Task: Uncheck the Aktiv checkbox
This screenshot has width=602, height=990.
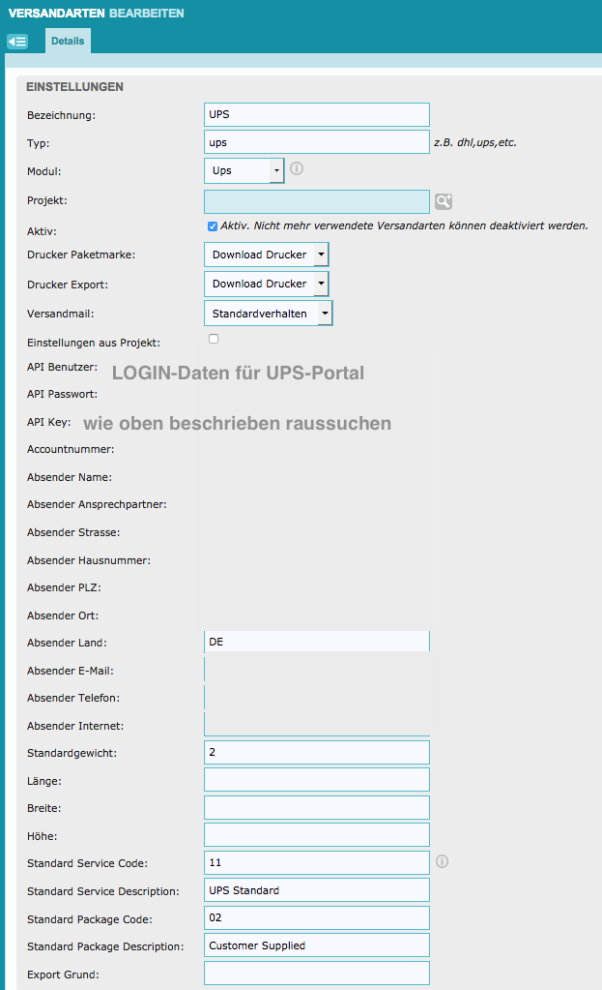Action: (213, 225)
